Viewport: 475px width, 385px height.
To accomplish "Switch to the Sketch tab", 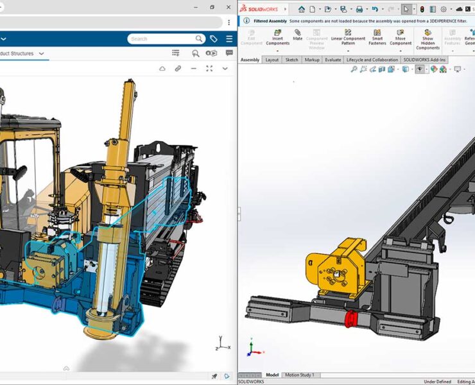I will pyautogui.click(x=291, y=60).
